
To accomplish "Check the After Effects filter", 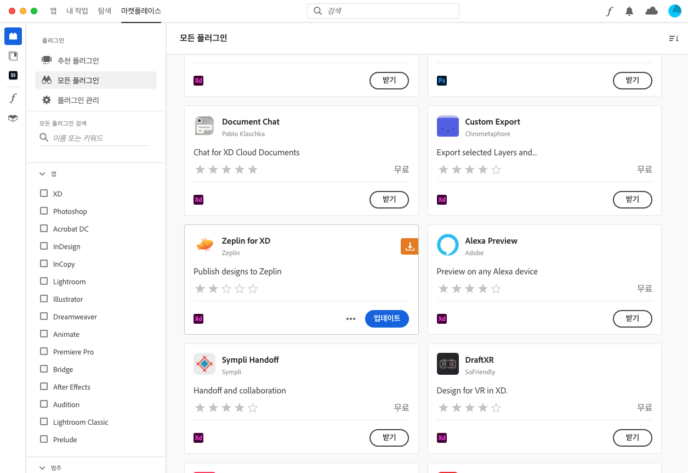I will [x=44, y=386].
